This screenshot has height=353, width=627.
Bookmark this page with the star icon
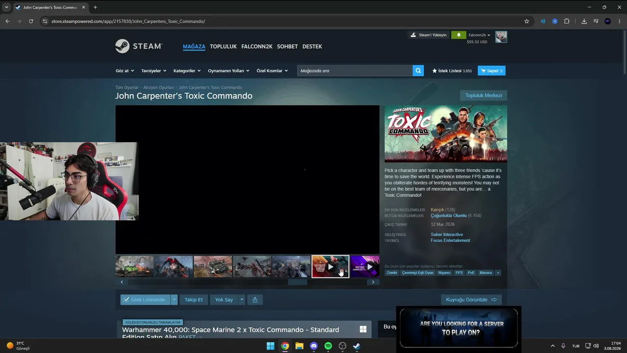[x=527, y=21]
